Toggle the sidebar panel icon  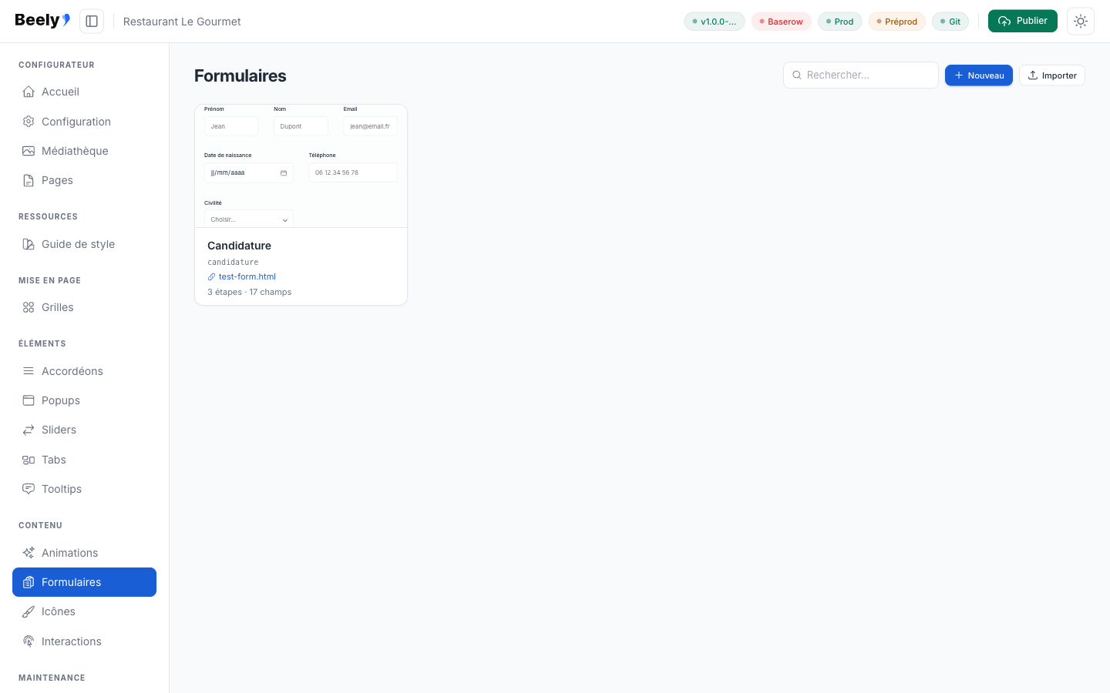[92, 22]
